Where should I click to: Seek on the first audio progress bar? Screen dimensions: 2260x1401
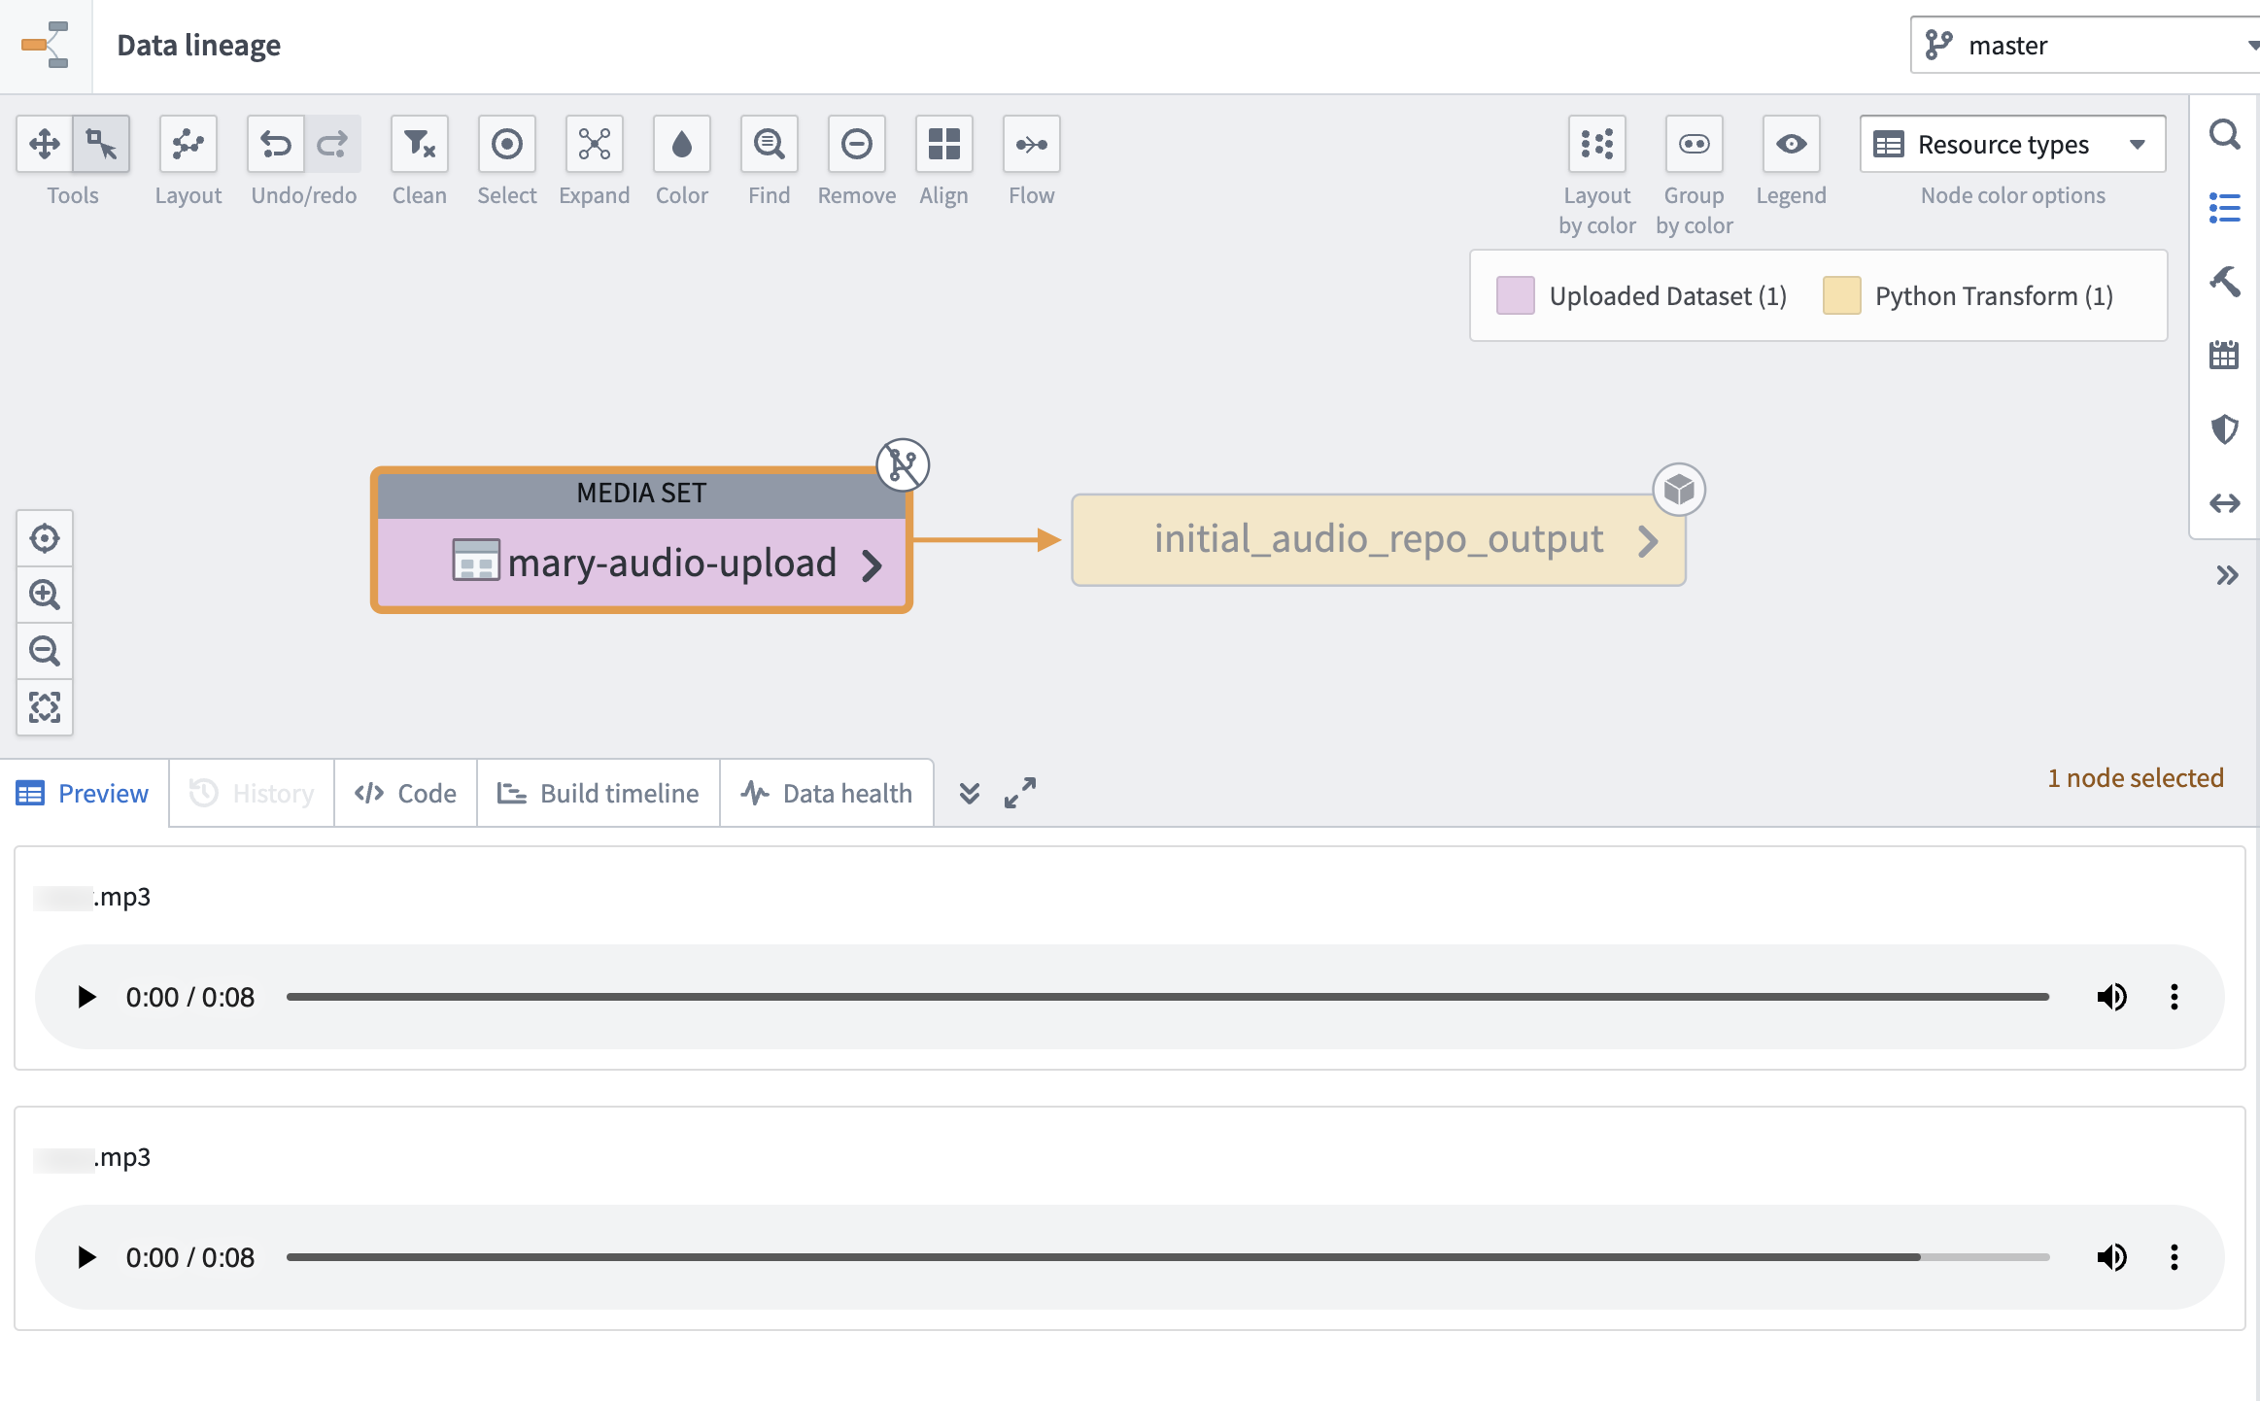pos(1168,997)
